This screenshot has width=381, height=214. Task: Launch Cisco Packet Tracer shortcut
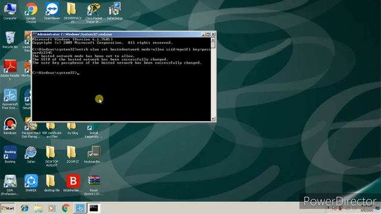93,12
